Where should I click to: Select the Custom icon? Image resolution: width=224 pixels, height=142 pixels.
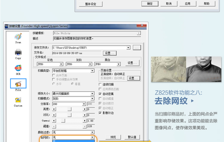click(x=18, y=100)
